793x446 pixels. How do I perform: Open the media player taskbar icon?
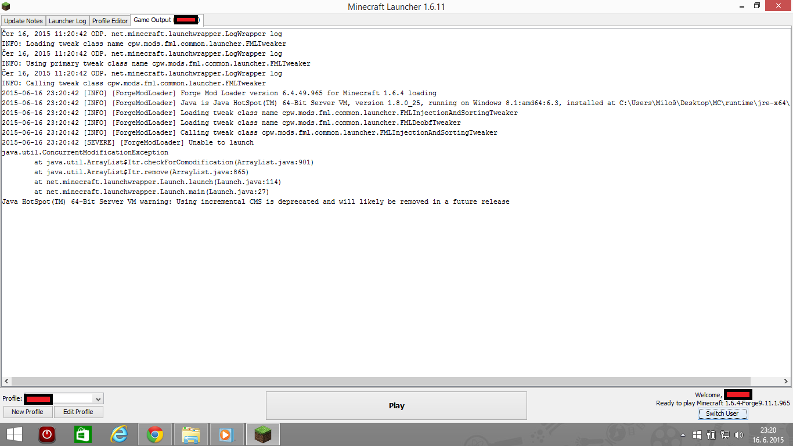point(226,434)
